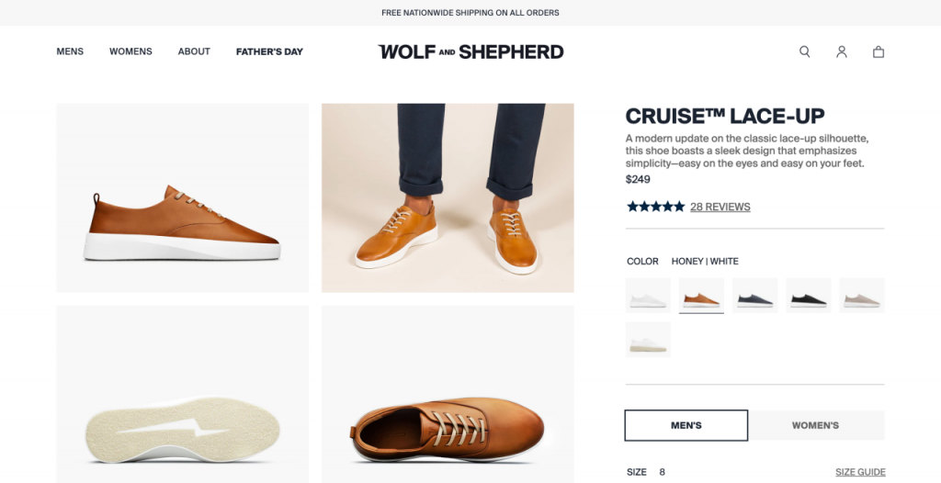Open the 28 Reviews link
The height and width of the screenshot is (483, 941).
pos(720,207)
